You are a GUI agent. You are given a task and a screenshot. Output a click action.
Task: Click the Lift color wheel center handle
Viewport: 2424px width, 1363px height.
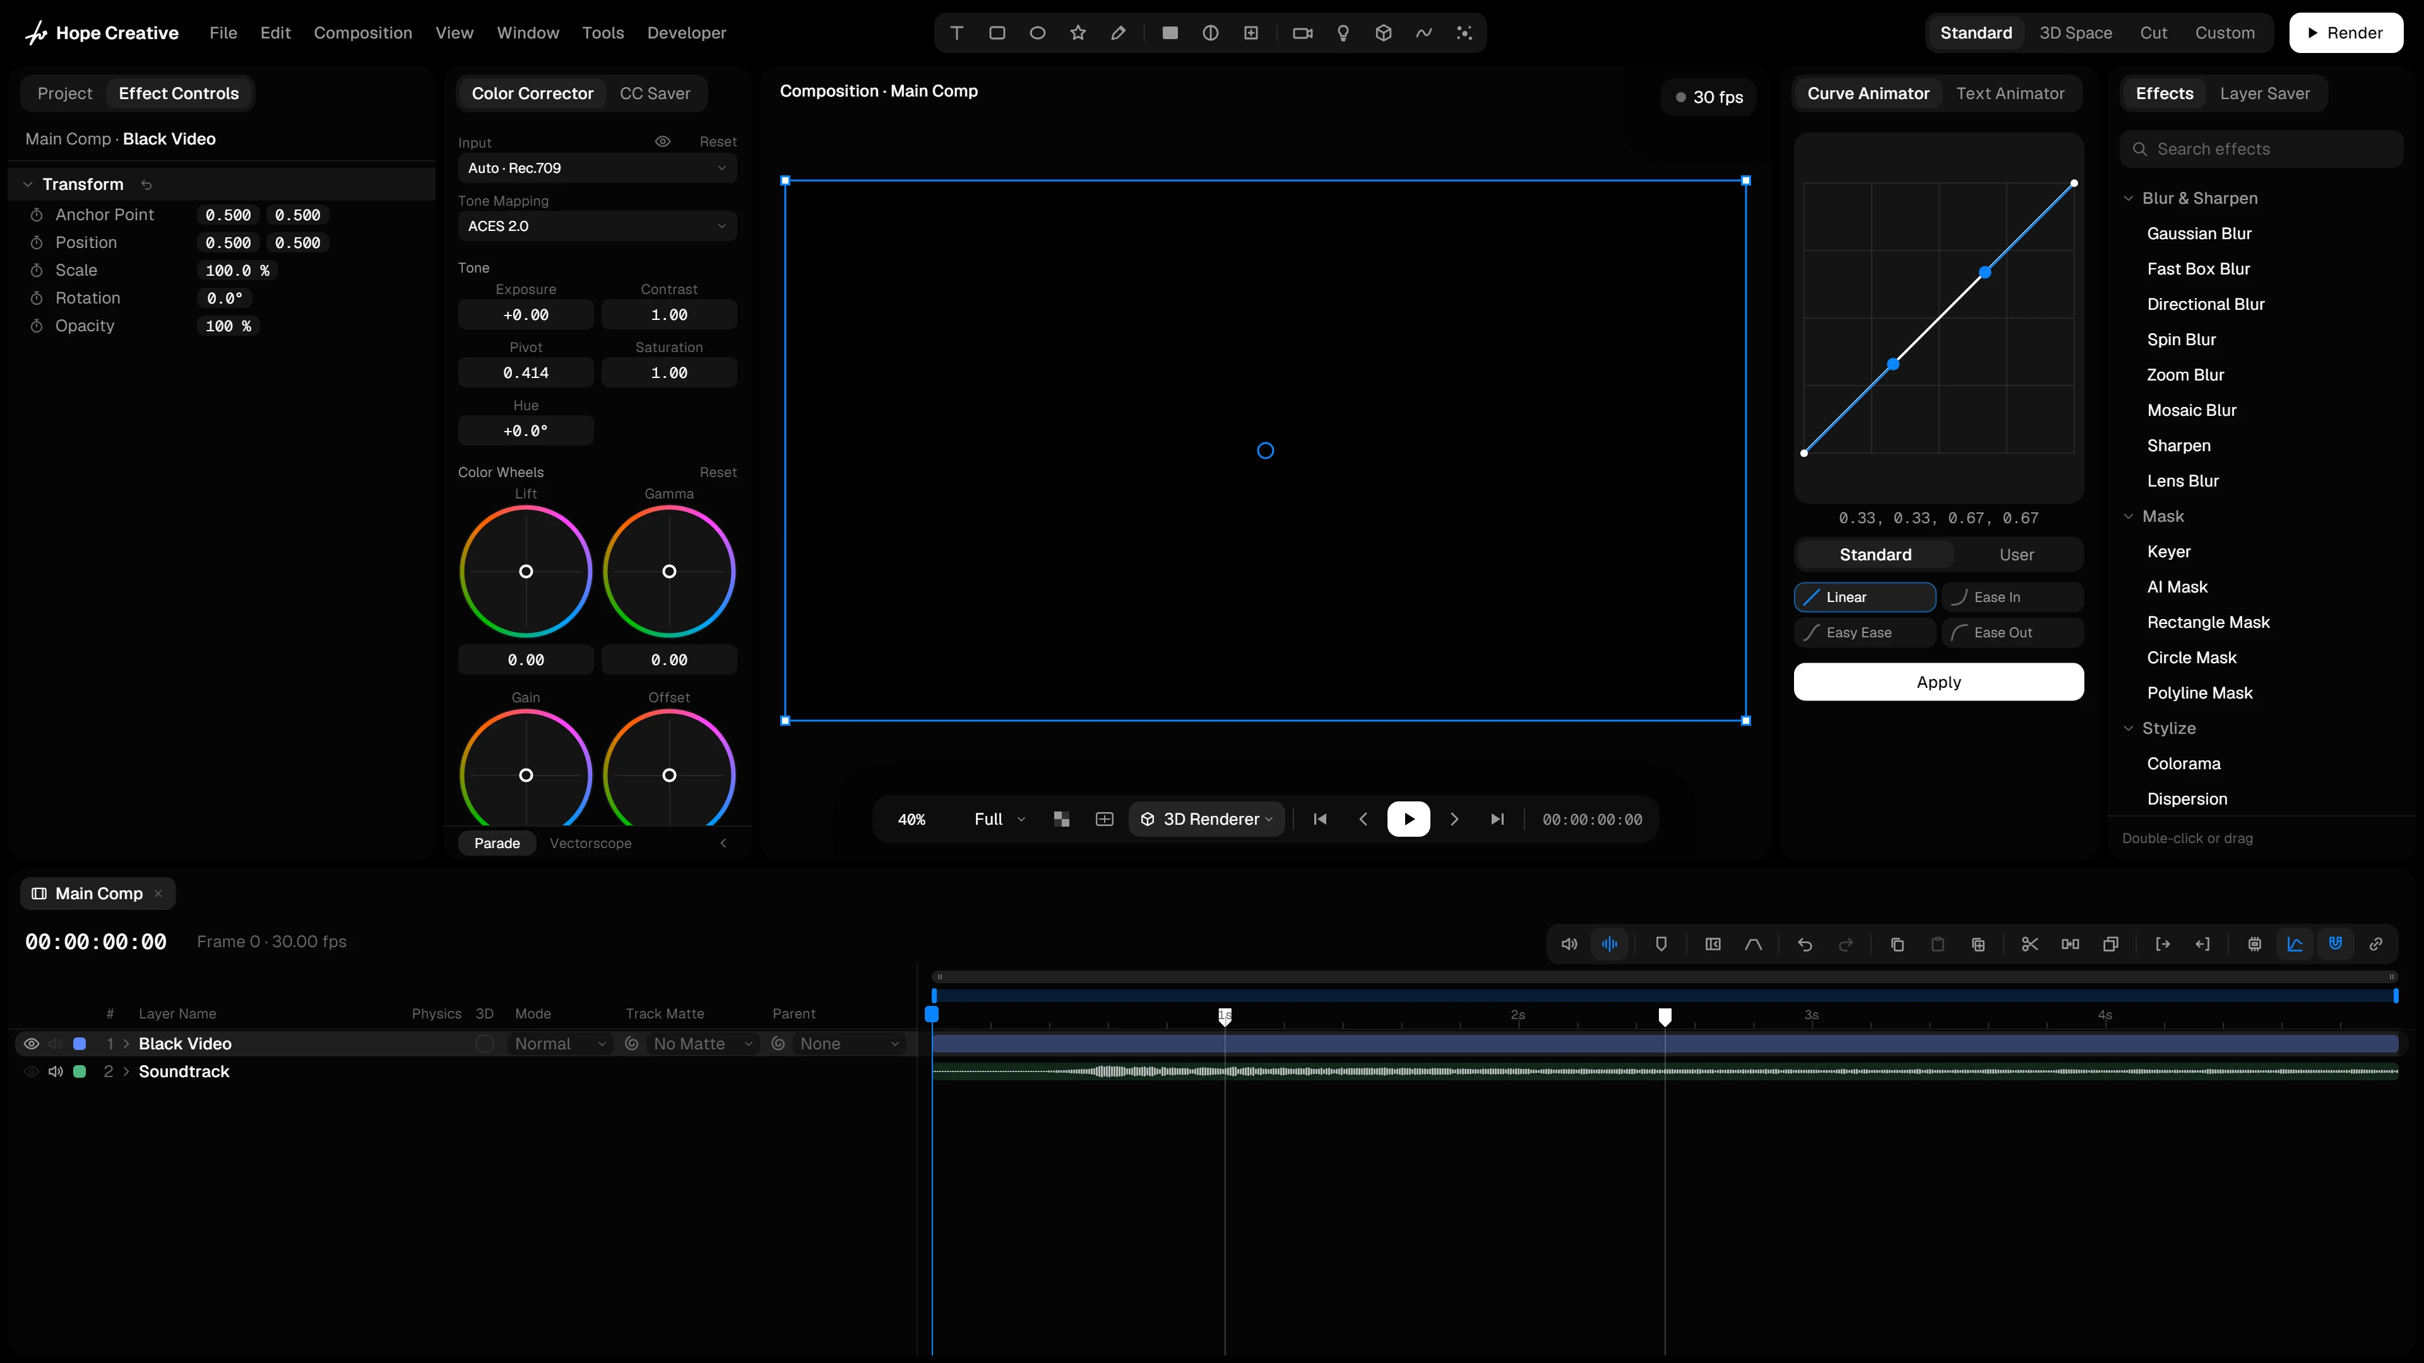[x=526, y=572]
